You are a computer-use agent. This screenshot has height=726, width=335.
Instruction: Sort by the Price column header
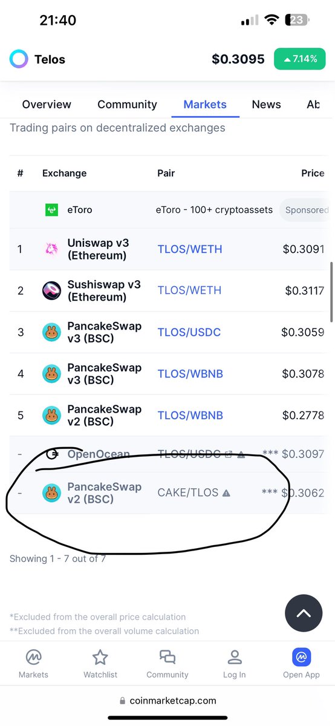pos(313,173)
